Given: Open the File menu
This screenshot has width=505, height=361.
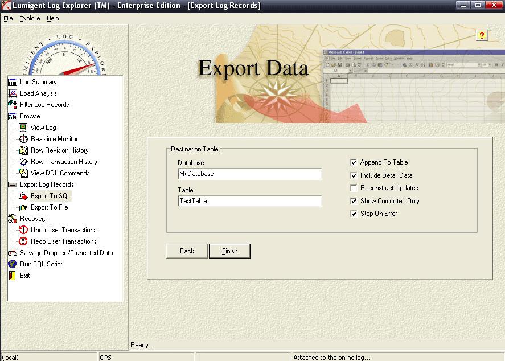Looking at the screenshot, I should [x=9, y=18].
